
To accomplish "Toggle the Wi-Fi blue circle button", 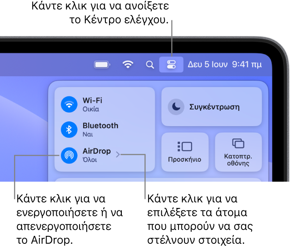I will (69, 104).
